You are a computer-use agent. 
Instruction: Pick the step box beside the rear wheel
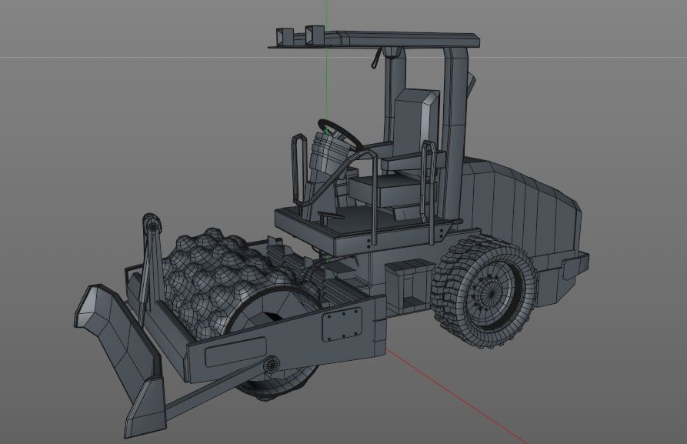(410, 286)
